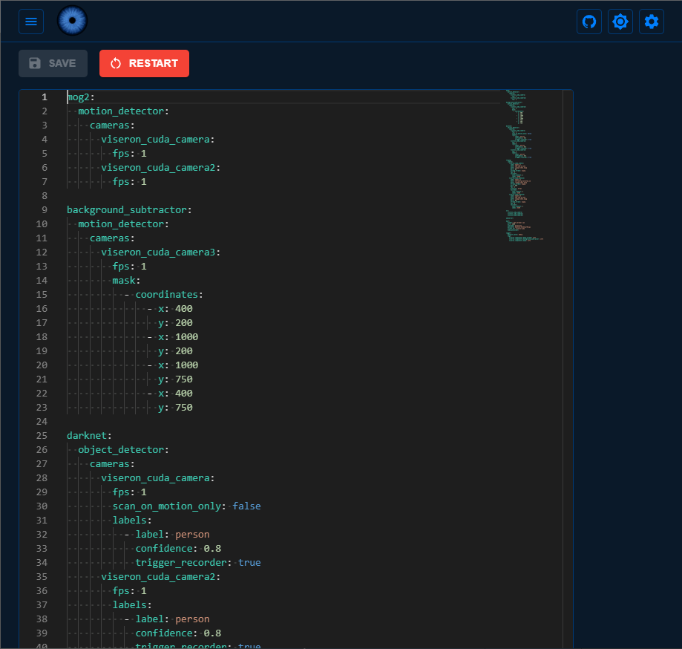Click confidence value 0.8 on line 33

(x=212, y=549)
